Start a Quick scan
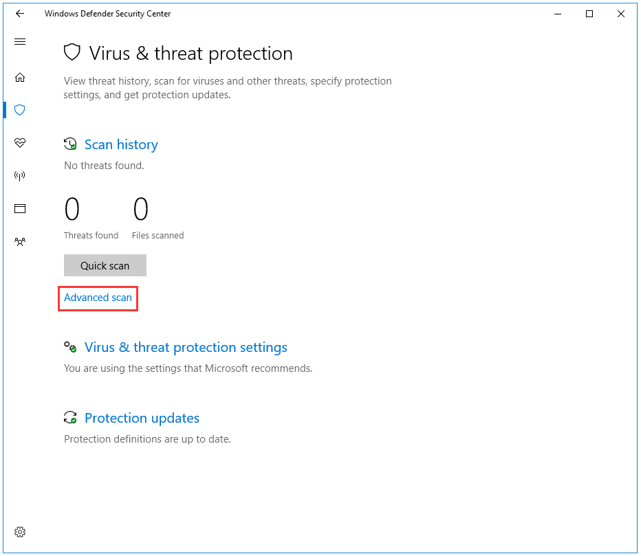Viewport: 641px width, 556px height. (x=105, y=265)
